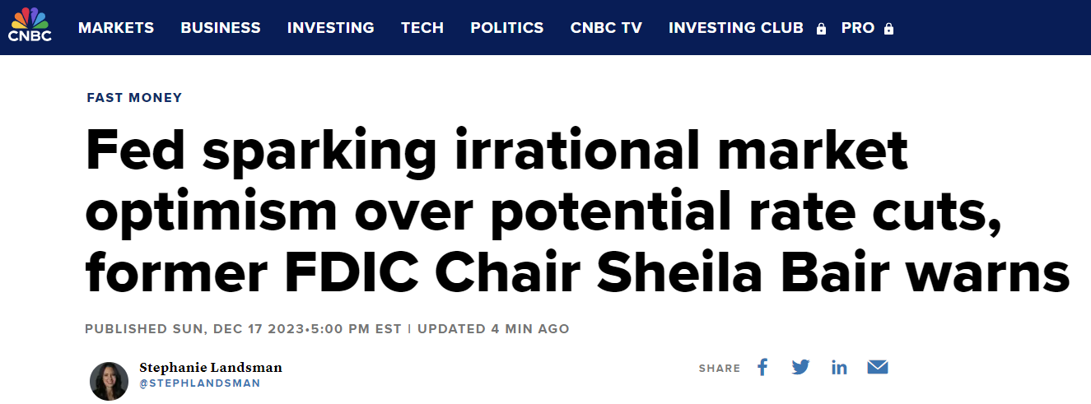This screenshot has width=1091, height=404.
Task: Share article via email envelope icon
Action: 878,367
